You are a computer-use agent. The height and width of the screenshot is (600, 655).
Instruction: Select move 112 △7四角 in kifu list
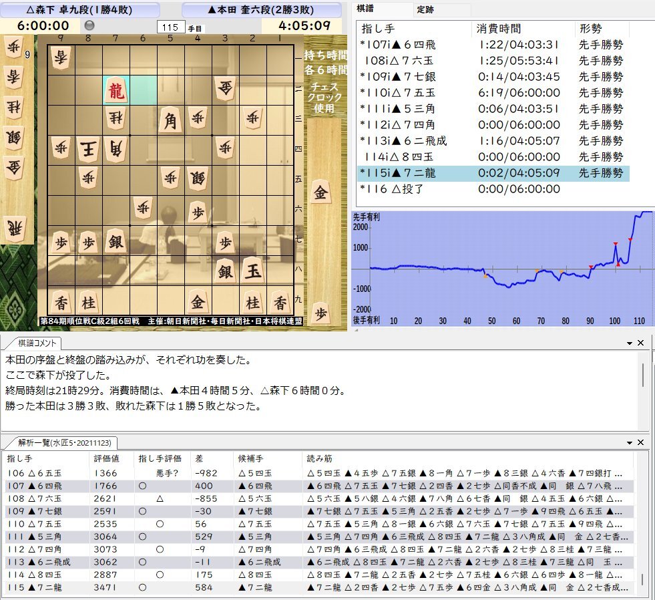click(493, 124)
